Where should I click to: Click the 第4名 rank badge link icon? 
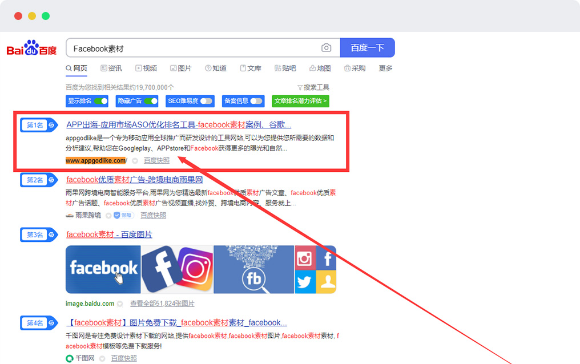52,323
